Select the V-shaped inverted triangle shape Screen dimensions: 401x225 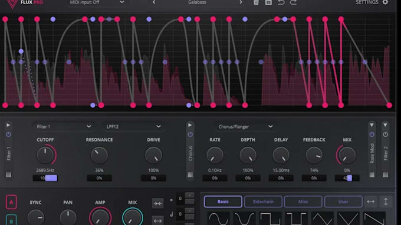point(349,219)
